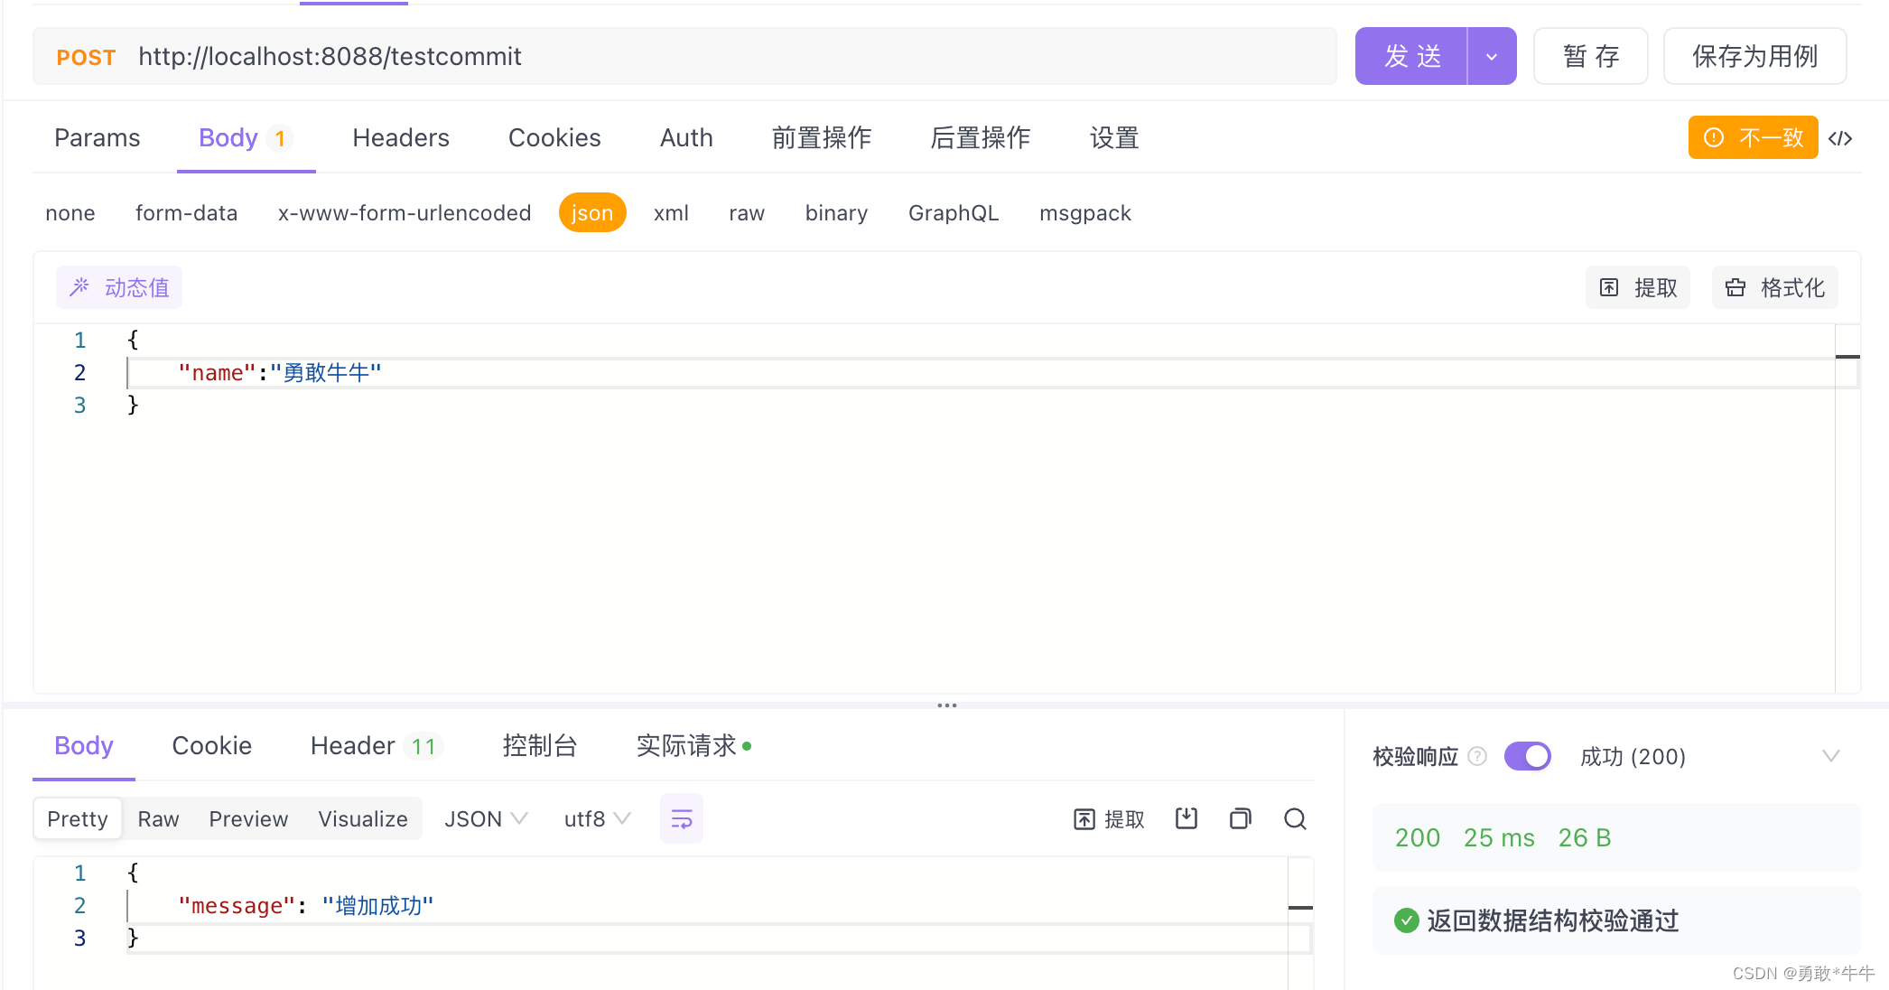
Task: Download the response using the save icon
Action: pos(1186,819)
